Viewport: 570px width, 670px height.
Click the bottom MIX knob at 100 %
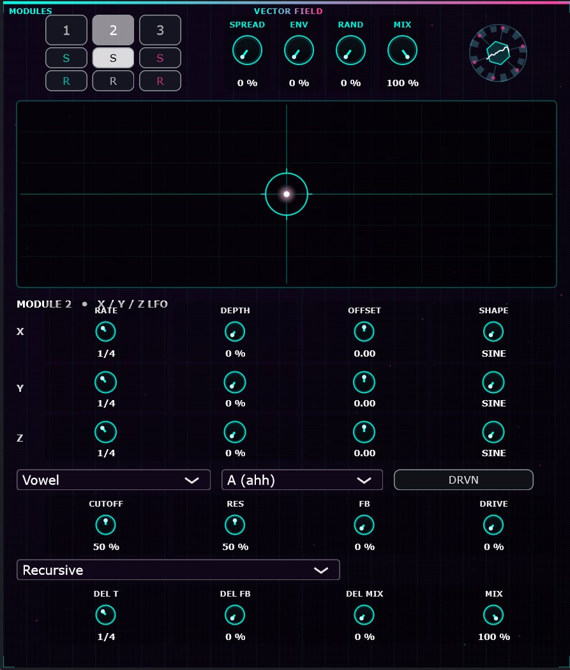(x=493, y=615)
